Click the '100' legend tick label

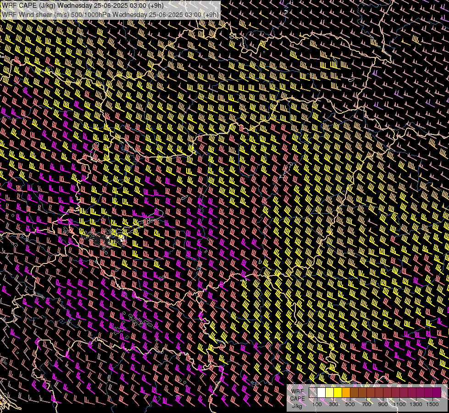(317, 404)
